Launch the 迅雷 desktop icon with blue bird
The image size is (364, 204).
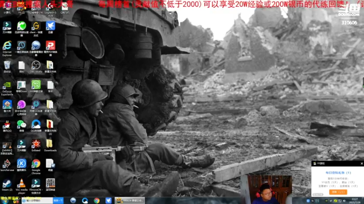tap(51, 27)
